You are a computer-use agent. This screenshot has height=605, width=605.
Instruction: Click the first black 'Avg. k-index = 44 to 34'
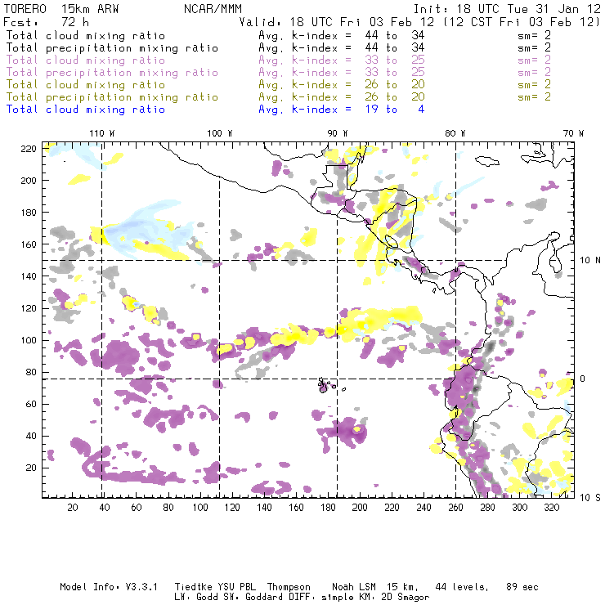coord(342,35)
